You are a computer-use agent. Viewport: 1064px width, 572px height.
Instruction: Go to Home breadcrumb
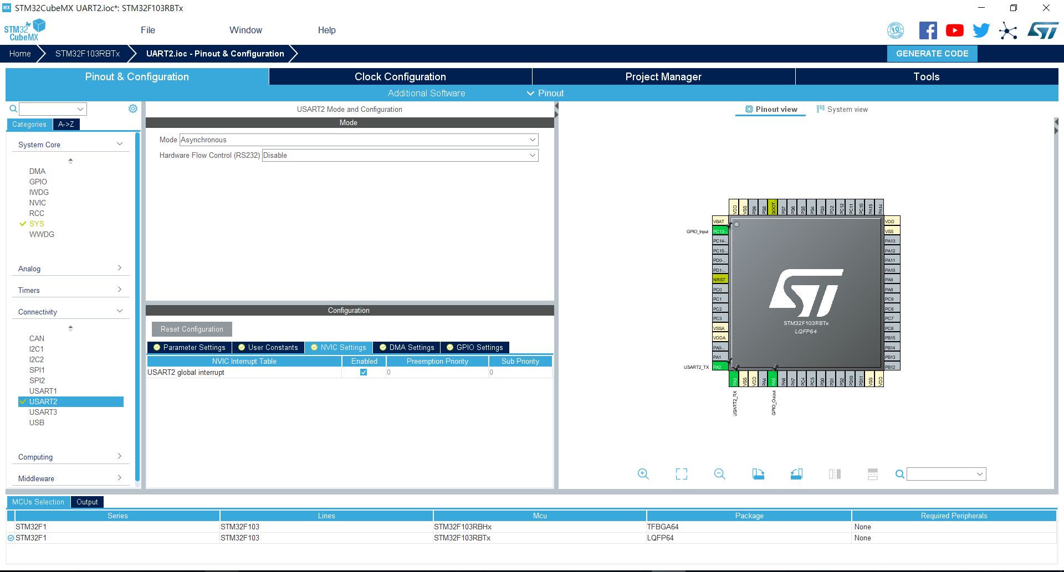pyautogui.click(x=20, y=54)
